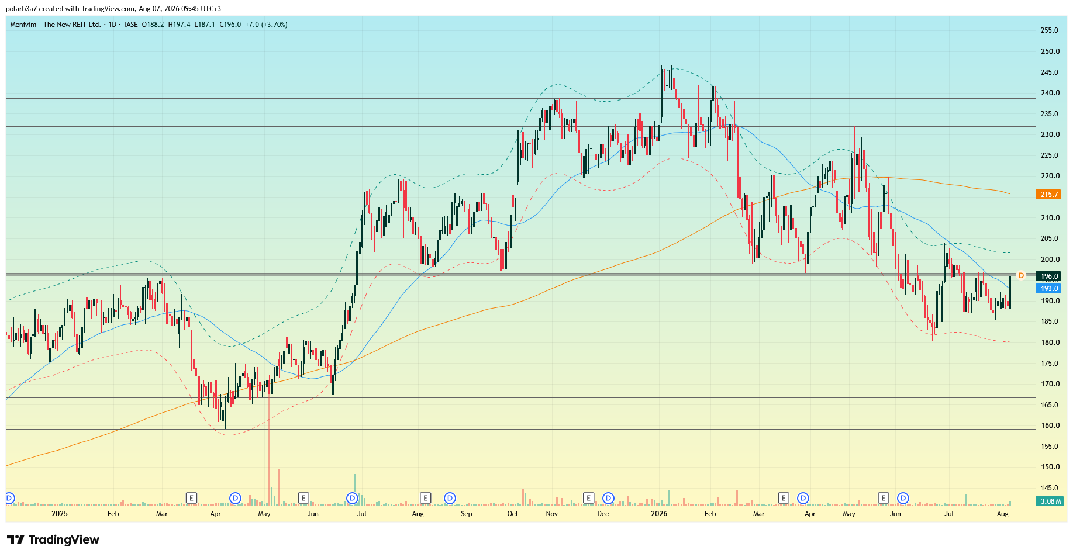This screenshot has width=1073, height=557.
Task: Click the high value H197.4
Action: tap(180, 25)
